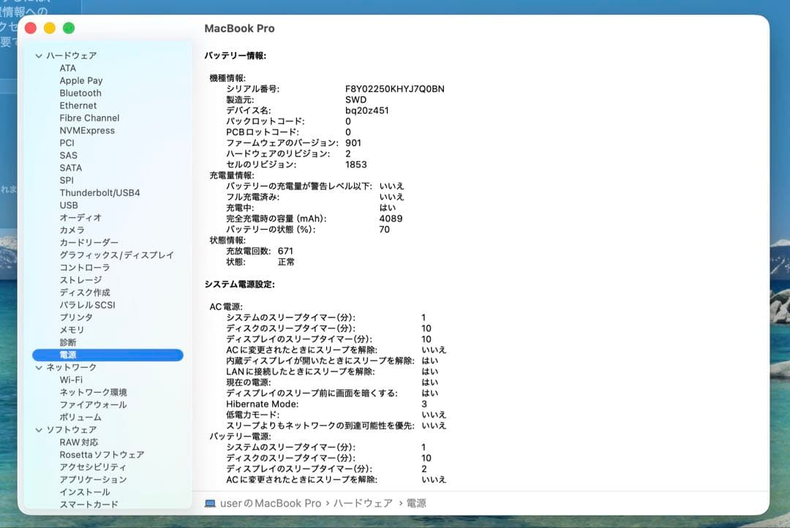Select Bluetooth in the hardware list
Screen dimensions: 790x528
click(80, 93)
